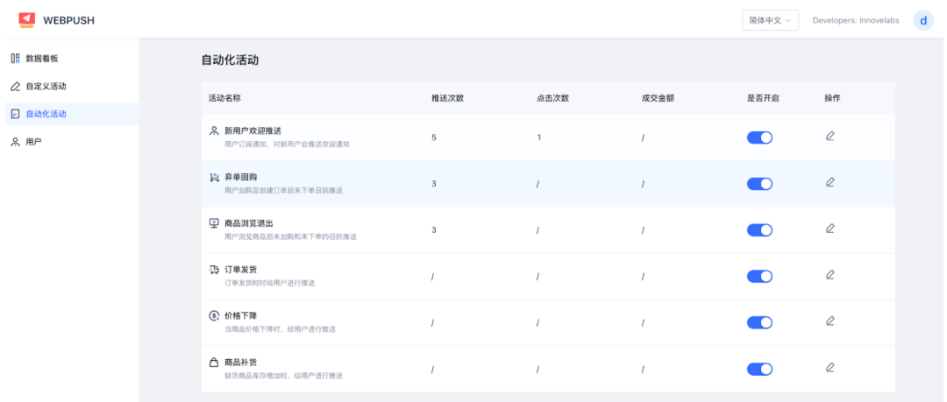
Task: Edit the 价格下降 automation
Action: (830, 321)
